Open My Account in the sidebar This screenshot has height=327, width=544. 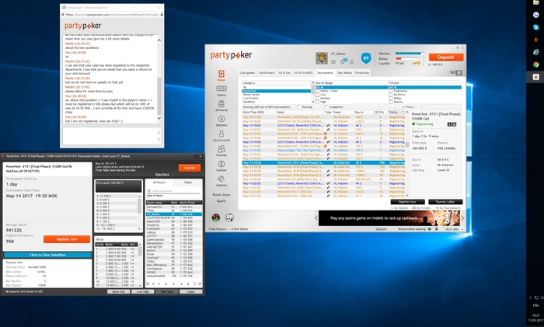(221, 136)
